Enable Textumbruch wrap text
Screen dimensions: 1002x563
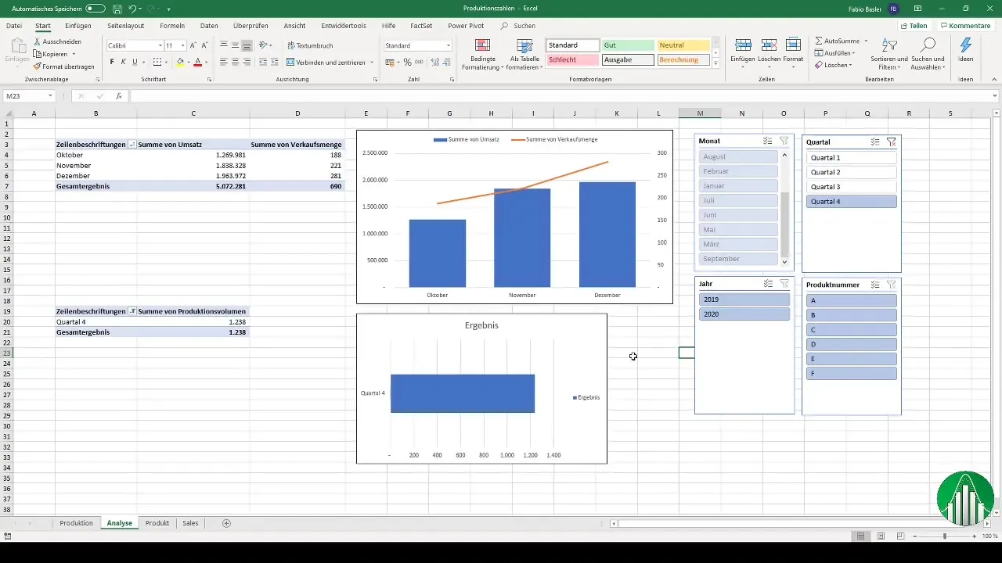pos(310,45)
